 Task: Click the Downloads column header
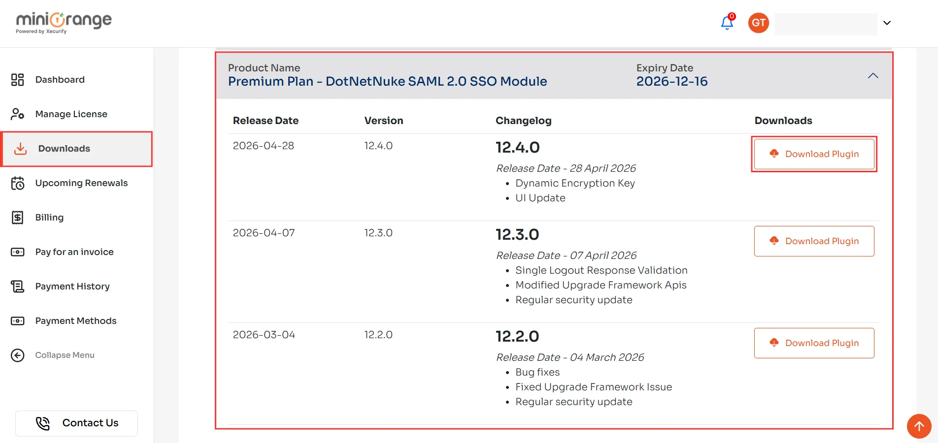783,121
